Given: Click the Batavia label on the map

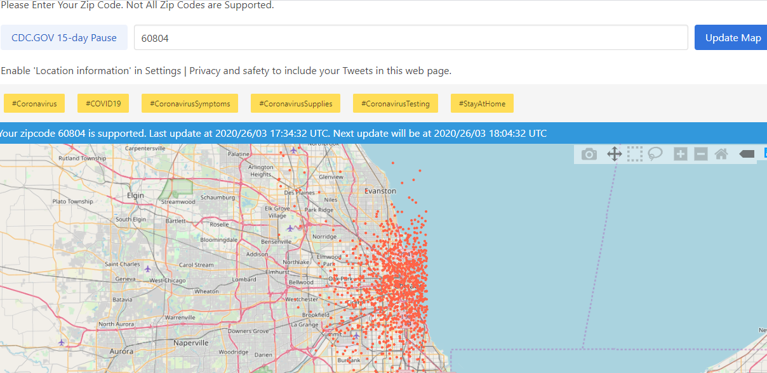Looking at the screenshot, I should tap(122, 300).
